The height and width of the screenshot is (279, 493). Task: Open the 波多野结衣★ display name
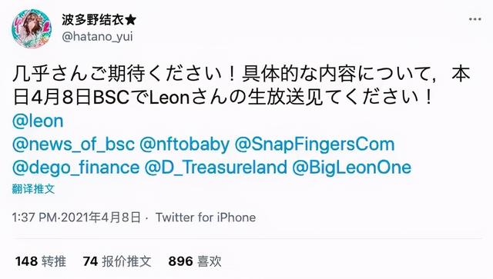coord(99,20)
